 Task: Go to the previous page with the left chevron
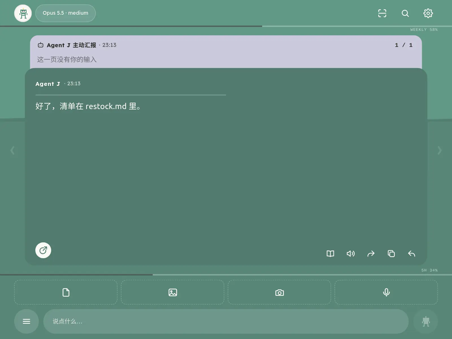pyautogui.click(x=12, y=150)
